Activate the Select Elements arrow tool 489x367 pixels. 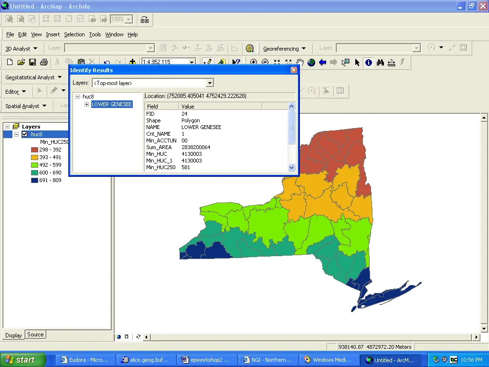357,63
